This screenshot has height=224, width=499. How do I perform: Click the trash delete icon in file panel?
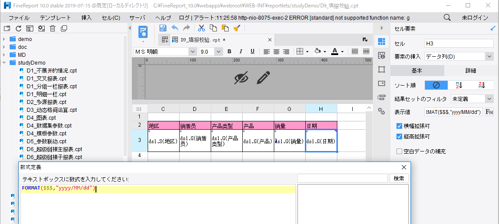pos(53,28)
